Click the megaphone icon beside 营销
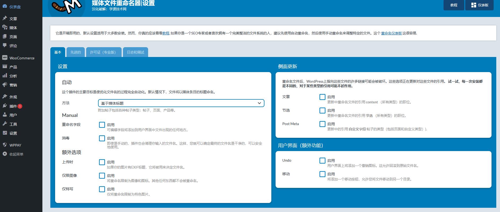Viewport: 500px width, 212px height. click(x=5, y=85)
